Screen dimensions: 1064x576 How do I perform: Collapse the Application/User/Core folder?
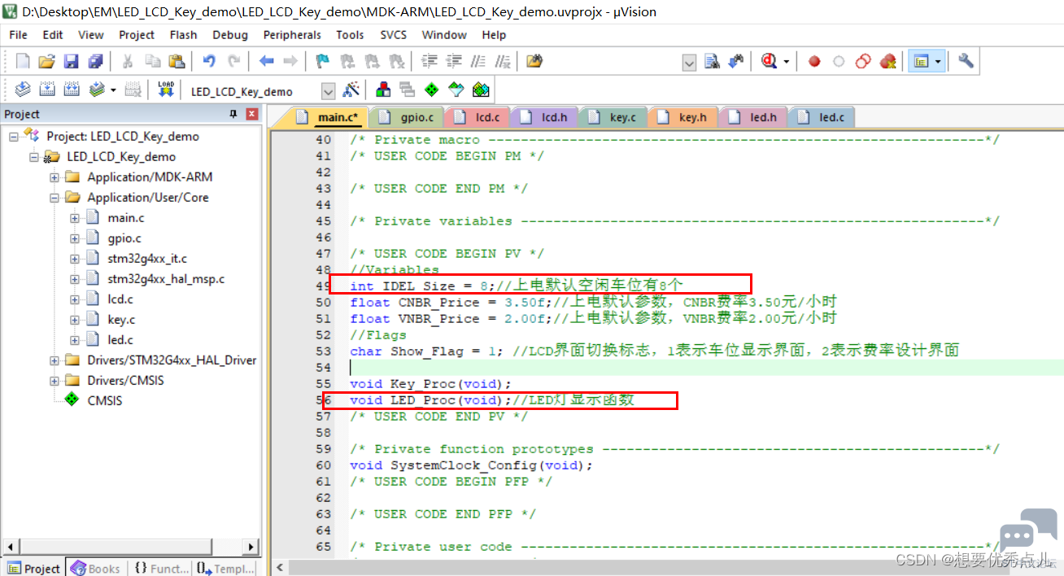[55, 198]
